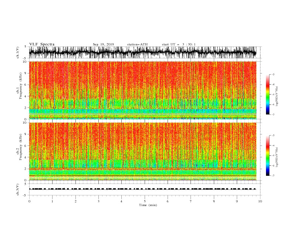
Task: Click the "Time (min)" axis title
Action: [x=148, y=205]
